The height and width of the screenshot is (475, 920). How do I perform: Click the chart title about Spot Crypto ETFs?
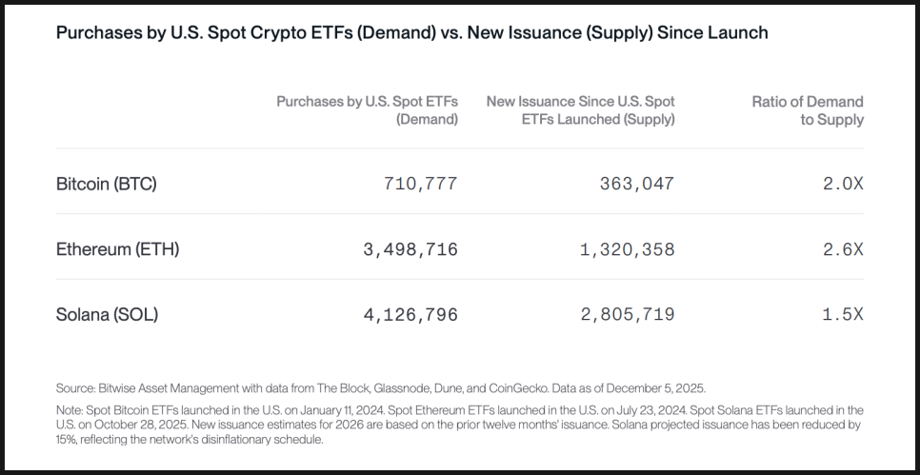[x=411, y=32]
